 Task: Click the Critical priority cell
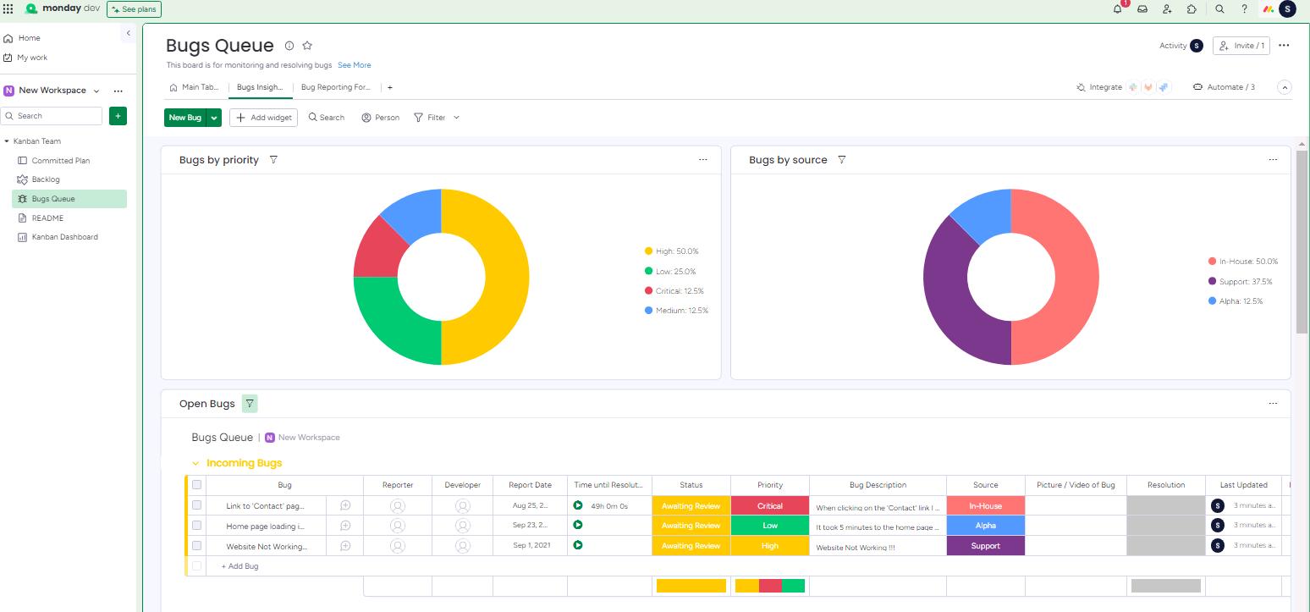[x=769, y=506]
